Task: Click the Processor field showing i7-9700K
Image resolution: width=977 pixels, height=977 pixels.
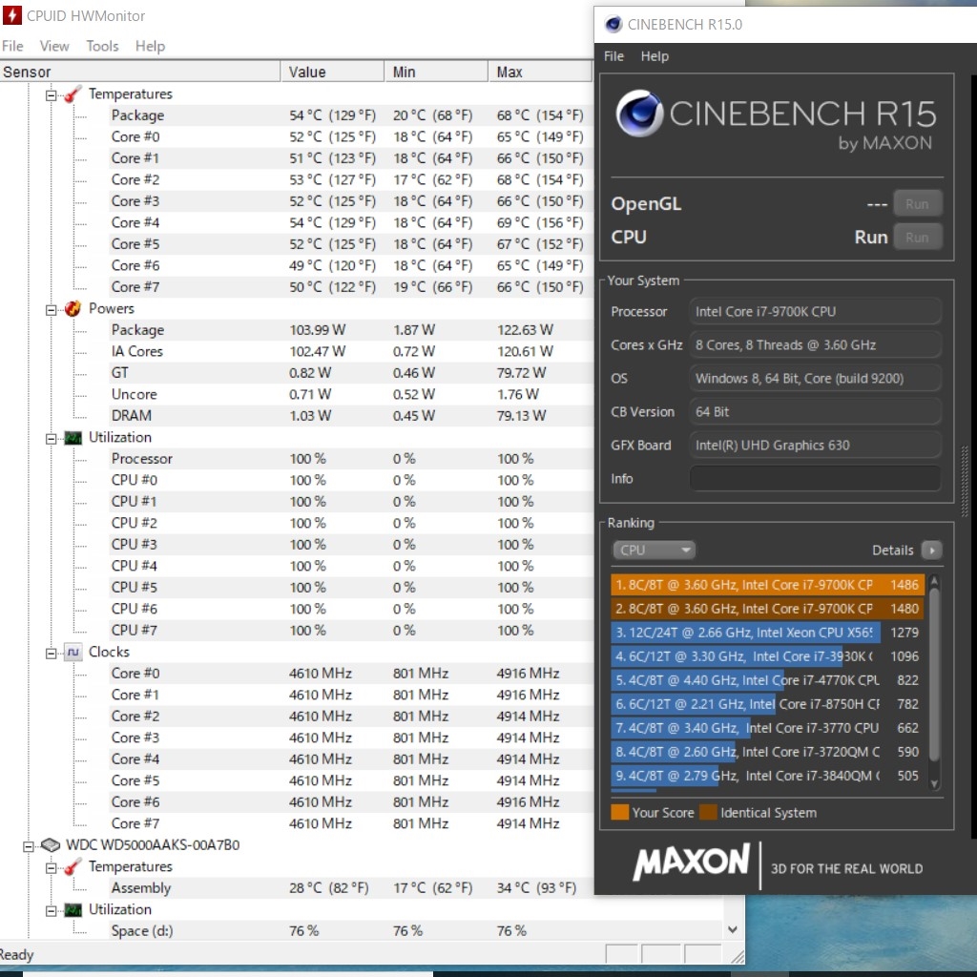Action: (x=815, y=312)
